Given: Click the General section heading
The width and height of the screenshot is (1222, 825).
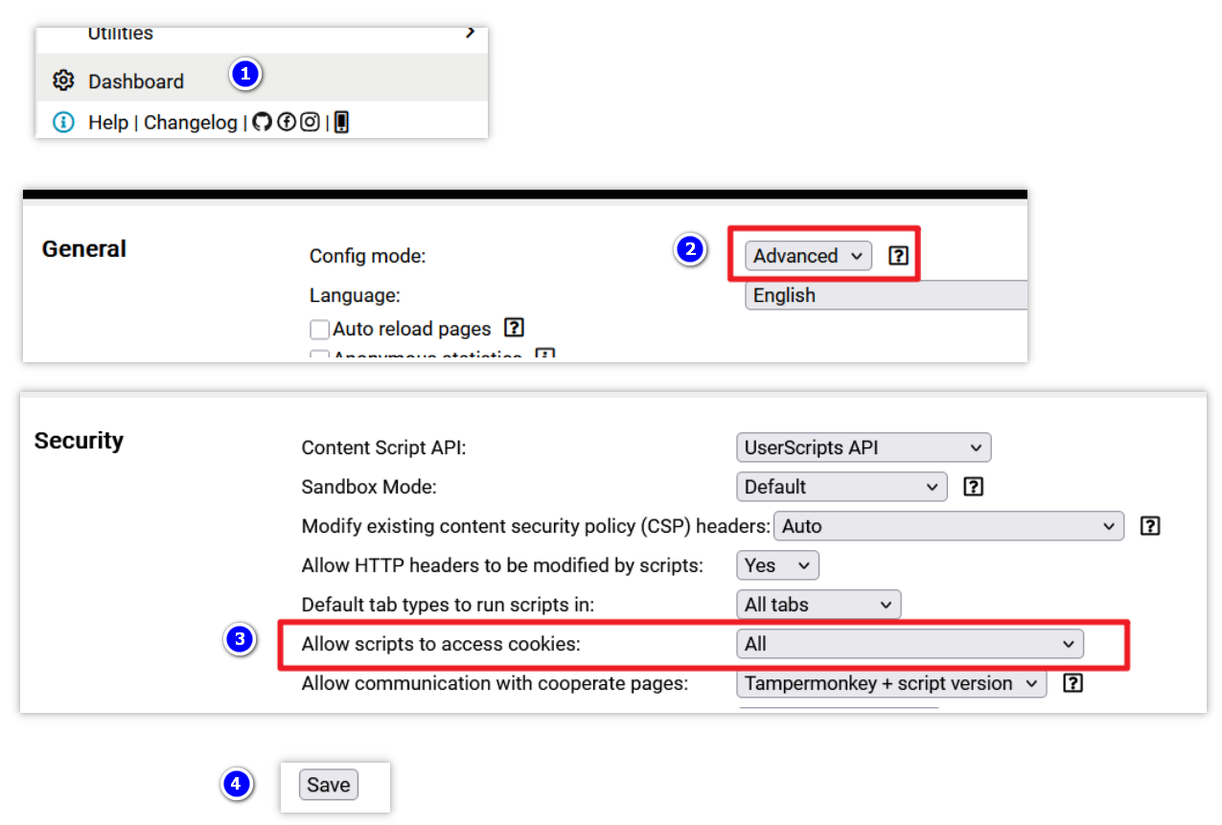Looking at the screenshot, I should pyautogui.click(x=84, y=249).
